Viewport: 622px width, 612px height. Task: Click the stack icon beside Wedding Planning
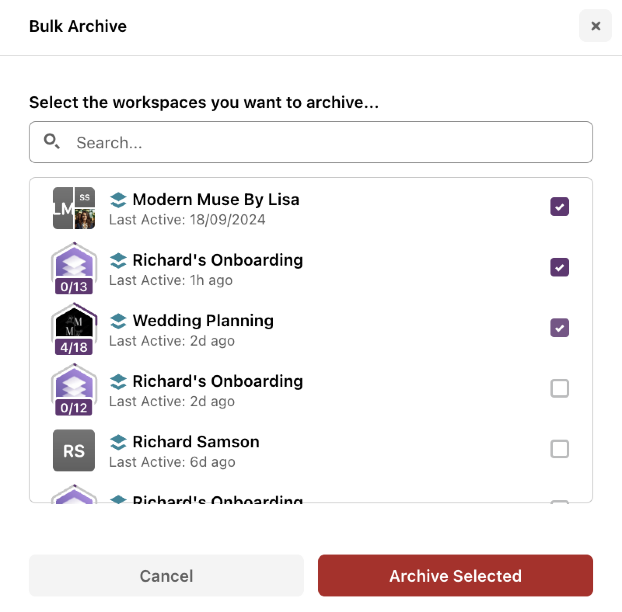click(118, 321)
